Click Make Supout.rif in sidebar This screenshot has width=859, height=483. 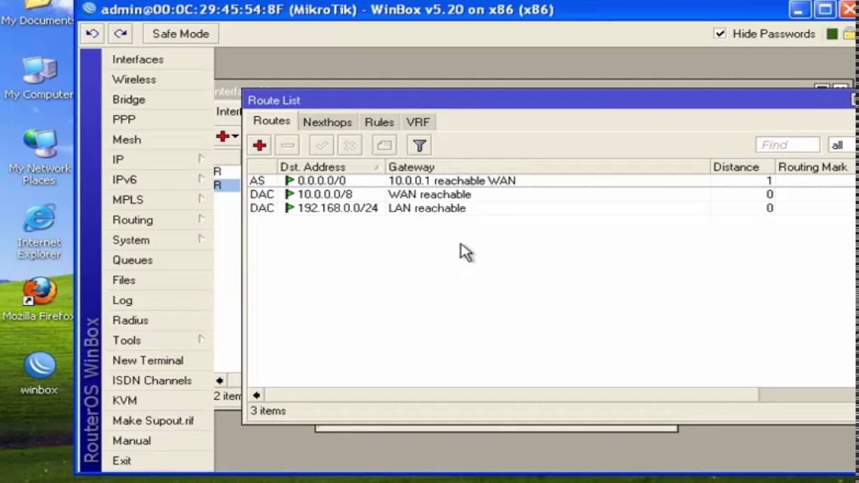[x=153, y=421]
